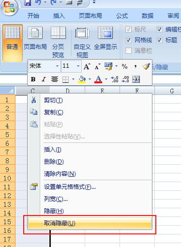The image size is (181, 247).
Task: Select the Normal (普通) view
Action: [x=13, y=43]
